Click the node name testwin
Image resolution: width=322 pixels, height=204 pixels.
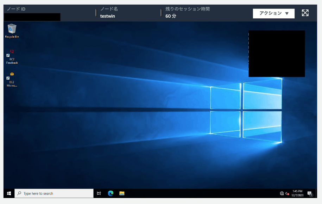point(107,16)
